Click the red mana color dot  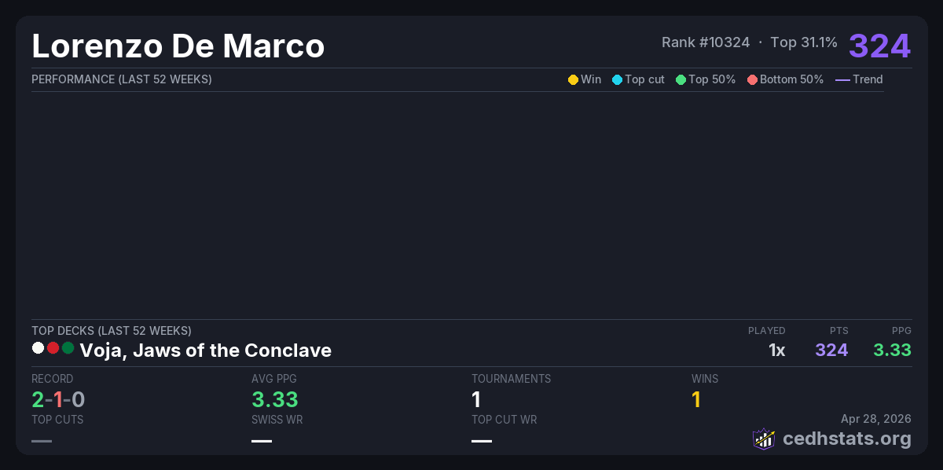click(x=53, y=348)
